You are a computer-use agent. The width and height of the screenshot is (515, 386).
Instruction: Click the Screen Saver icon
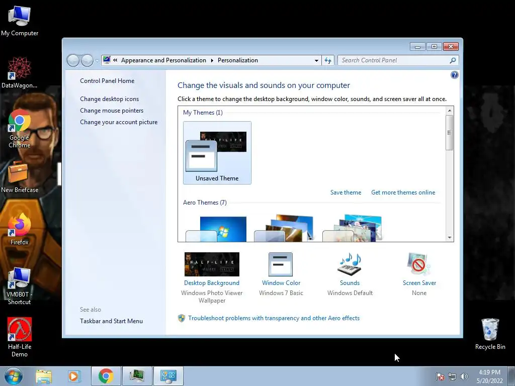[419, 264]
